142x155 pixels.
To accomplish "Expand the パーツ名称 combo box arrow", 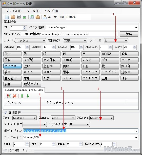I will (x=136, y=28).
